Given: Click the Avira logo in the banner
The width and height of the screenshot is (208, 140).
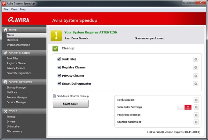Looking at the screenshot, I should point(19,20).
